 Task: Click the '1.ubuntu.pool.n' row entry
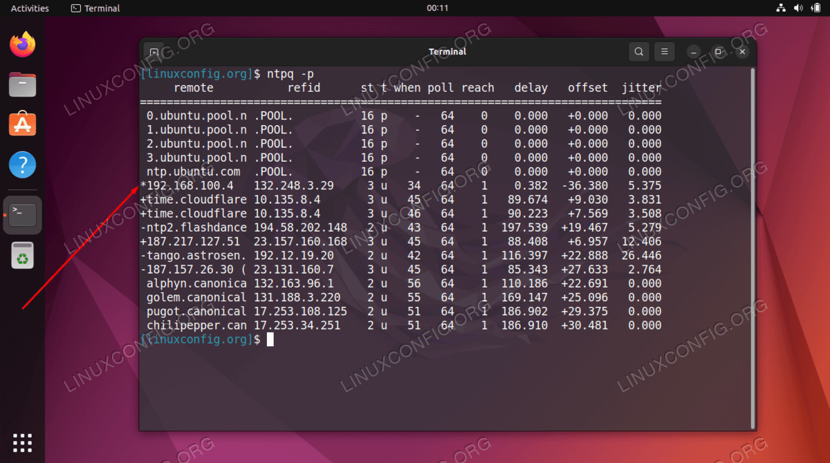click(196, 130)
